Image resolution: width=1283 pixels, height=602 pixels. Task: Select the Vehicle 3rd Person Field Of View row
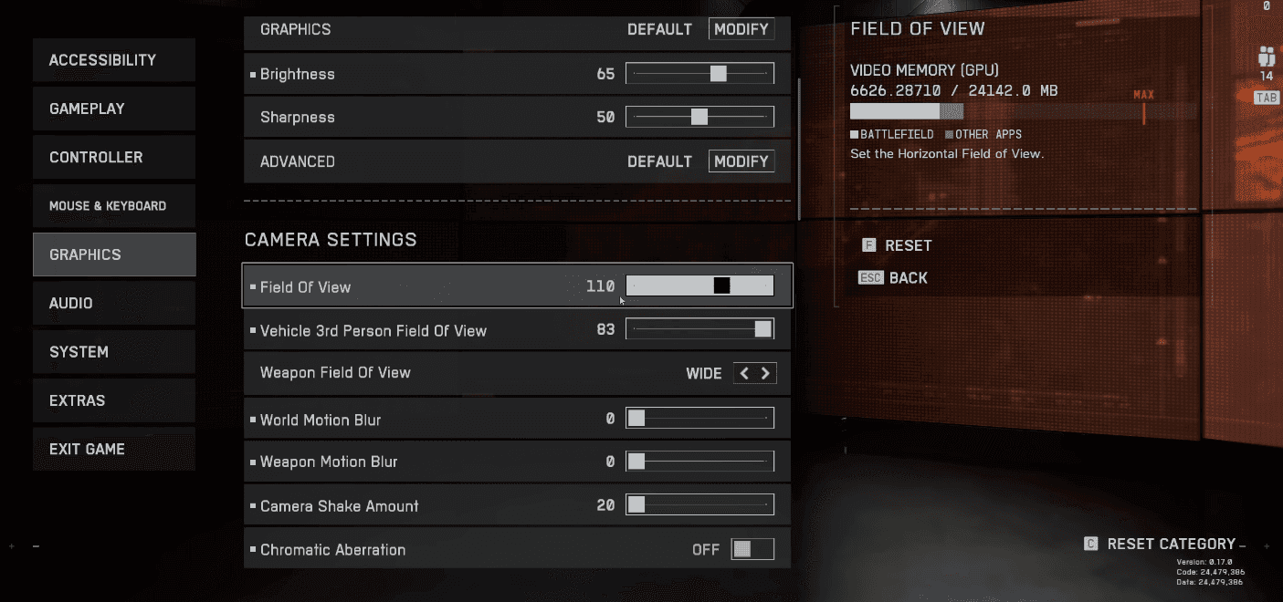[x=517, y=330]
